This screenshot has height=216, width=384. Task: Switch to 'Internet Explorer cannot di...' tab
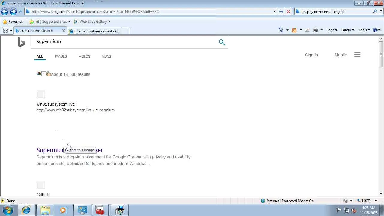[x=94, y=31]
